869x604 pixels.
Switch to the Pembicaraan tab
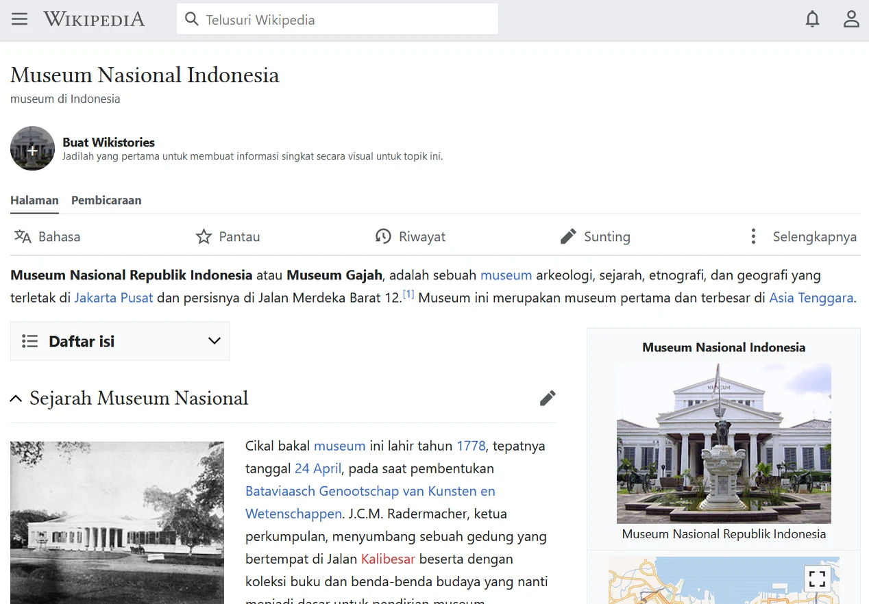(x=106, y=200)
